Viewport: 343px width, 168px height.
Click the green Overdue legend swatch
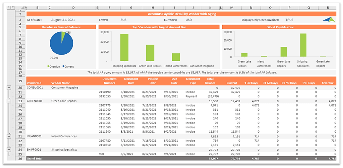[49, 67]
